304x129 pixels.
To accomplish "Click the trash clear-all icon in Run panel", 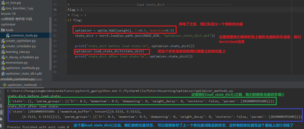I will point(1,126).
